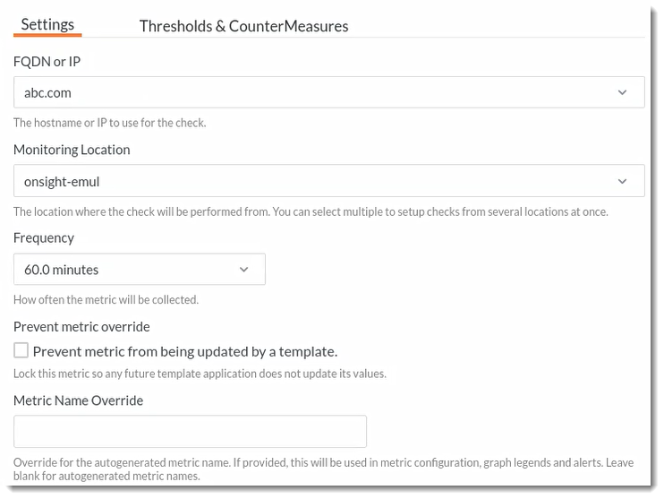Screen dimensions: 664x499
Task: Click the Frequency dropdown chevron arrow
Action: pyautogui.click(x=244, y=270)
